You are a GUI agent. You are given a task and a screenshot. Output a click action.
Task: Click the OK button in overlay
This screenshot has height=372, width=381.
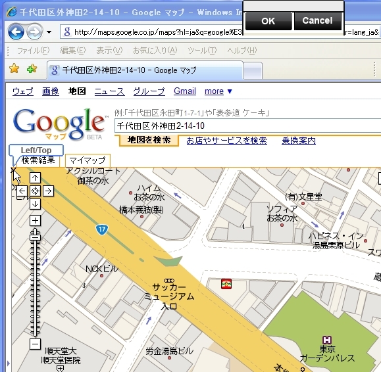[268, 21]
